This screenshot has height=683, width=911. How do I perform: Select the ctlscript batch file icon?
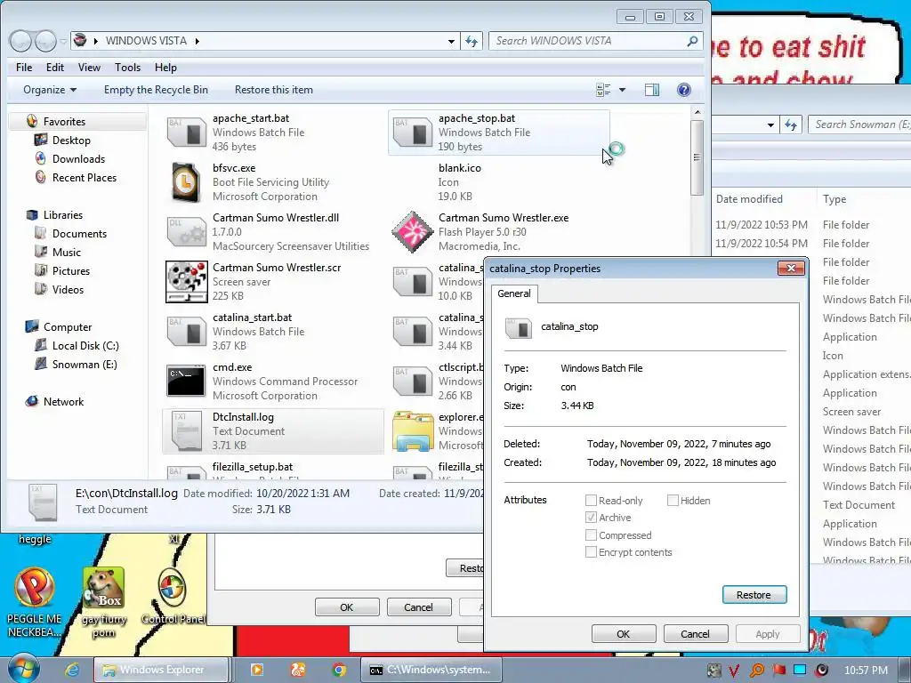coord(413,381)
